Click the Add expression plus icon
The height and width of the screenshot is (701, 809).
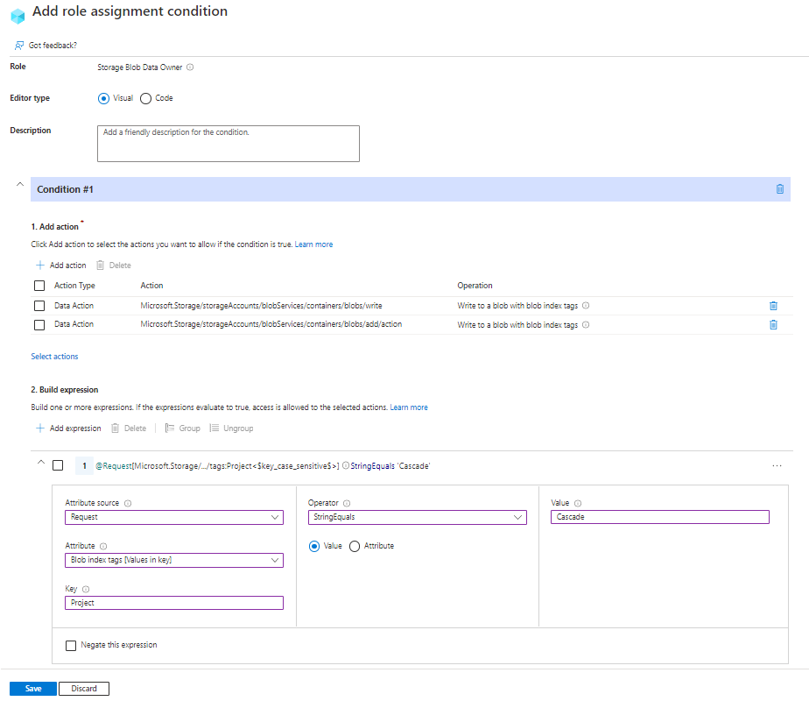(41, 428)
